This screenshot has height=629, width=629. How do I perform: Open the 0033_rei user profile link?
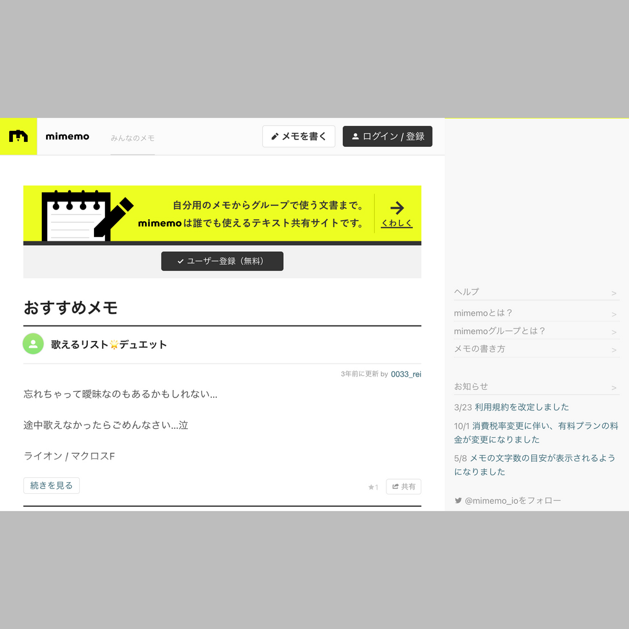[x=406, y=373]
